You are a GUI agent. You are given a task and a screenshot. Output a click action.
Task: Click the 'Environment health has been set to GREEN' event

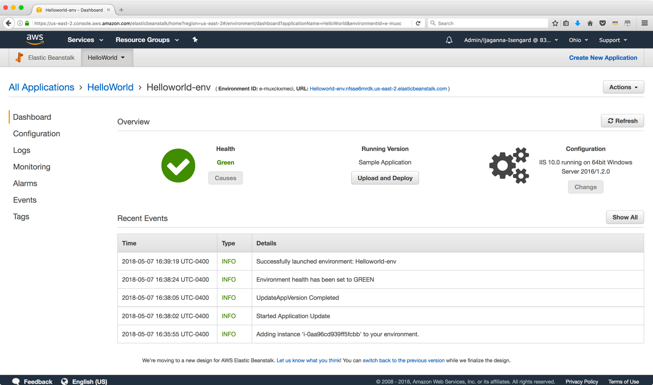pyautogui.click(x=315, y=279)
